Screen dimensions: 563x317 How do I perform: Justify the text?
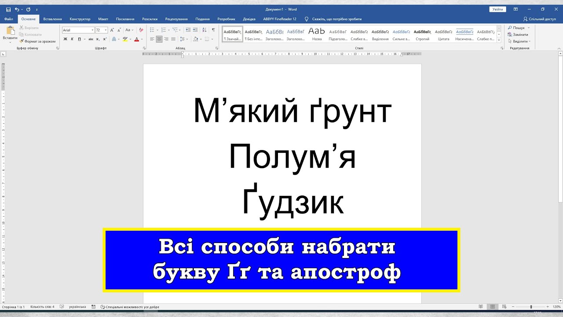(x=173, y=39)
